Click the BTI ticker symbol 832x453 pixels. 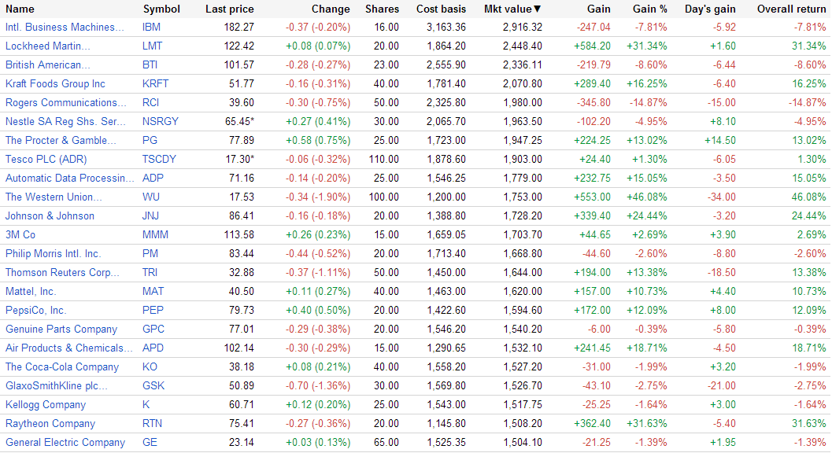(x=150, y=64)
